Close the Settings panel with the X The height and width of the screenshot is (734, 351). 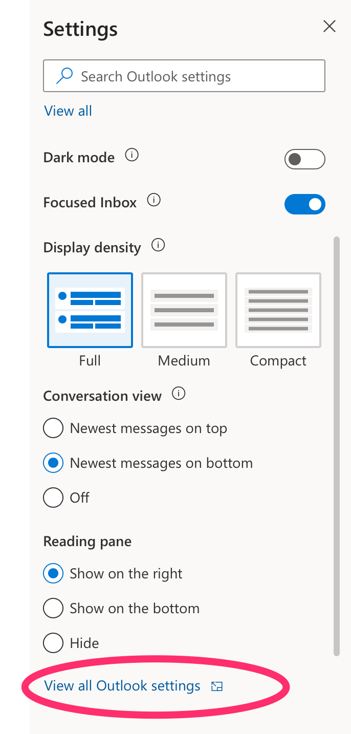pyautogui.click(x=330, y=26)
